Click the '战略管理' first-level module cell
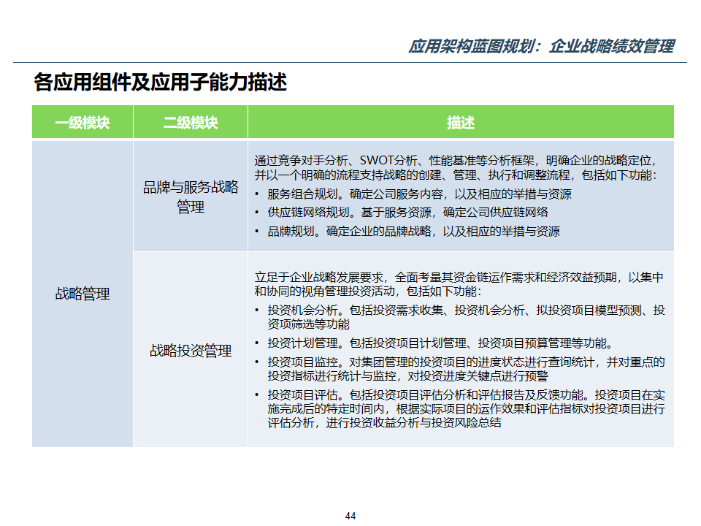The height and width of the screenshot is (526, 701). pos(83,294)
